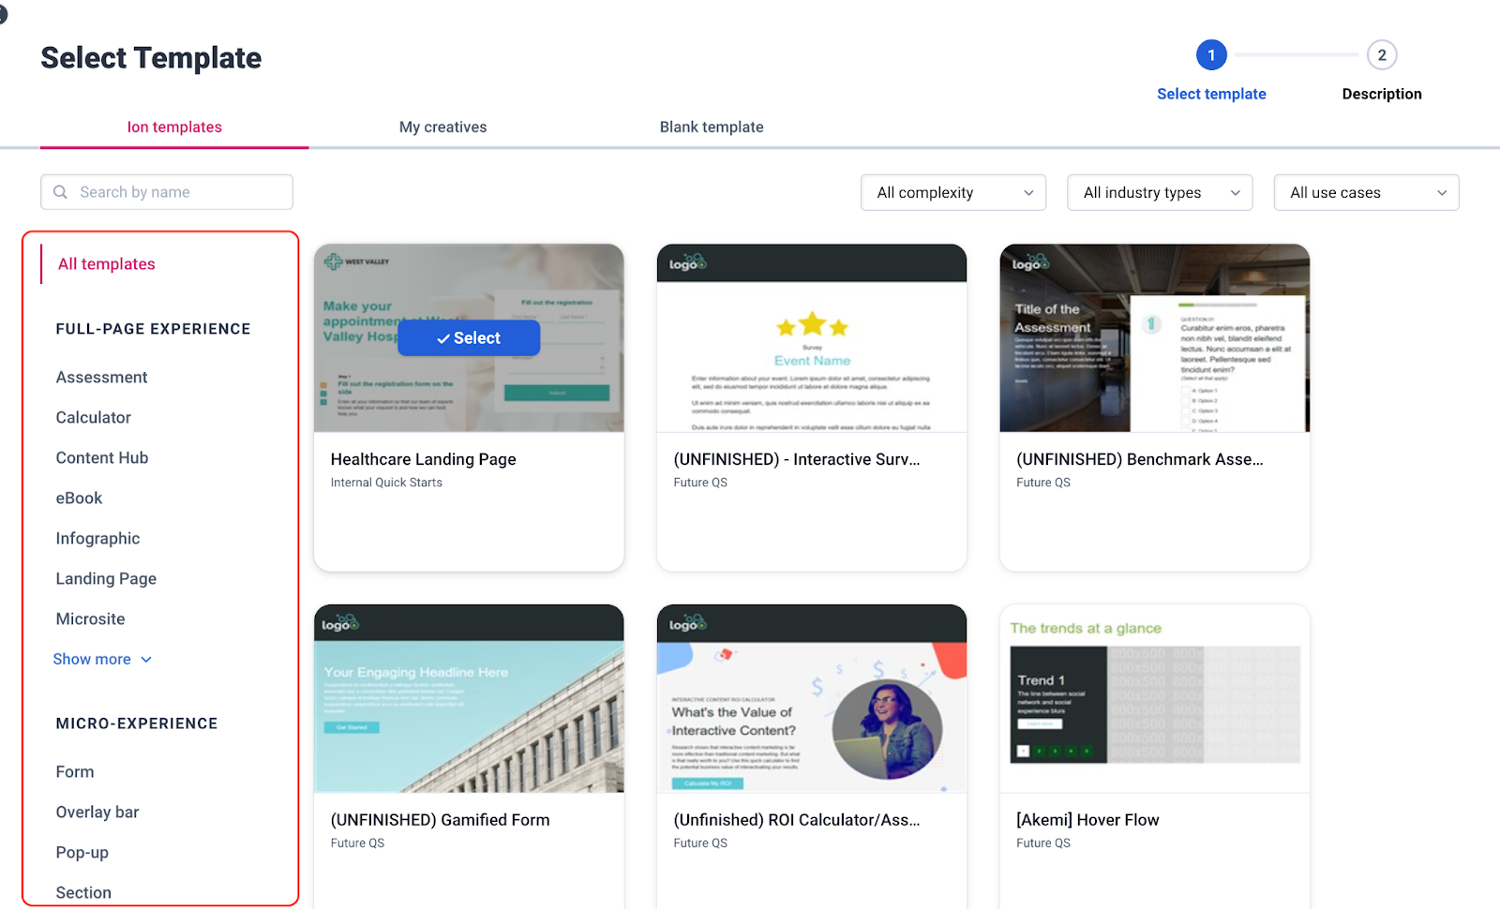Screen dimensions: 1500x909
Task: Click Gamified Form template thumbnail
Action: coord(469,699)
